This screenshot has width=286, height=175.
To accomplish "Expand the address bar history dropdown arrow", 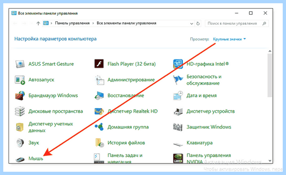I will 192,24.
